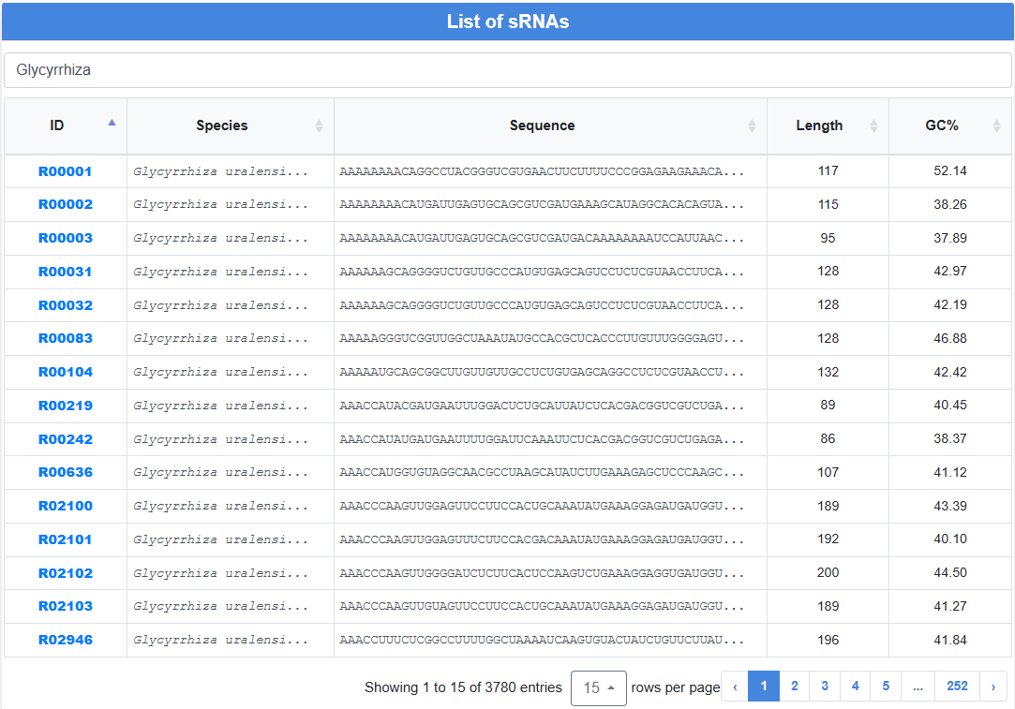The width and height of the screenshot is (1015, 709).
Task: Click the GC% column header label
Action: click(942, 126)
